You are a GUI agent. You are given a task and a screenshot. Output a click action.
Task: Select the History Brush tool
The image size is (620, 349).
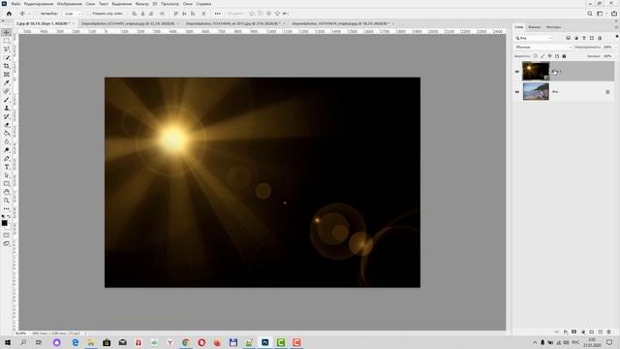pyautogui.click(x=7, y=116)
